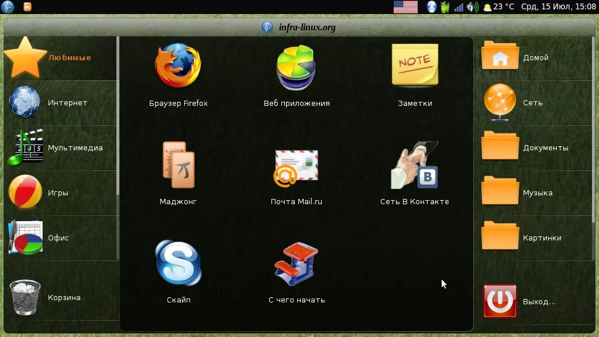The width and height of the screenshot is (599, 337).
Task: Open the Заметки sticky note icon
Action: pyautogui.click(x=415, y=64)
